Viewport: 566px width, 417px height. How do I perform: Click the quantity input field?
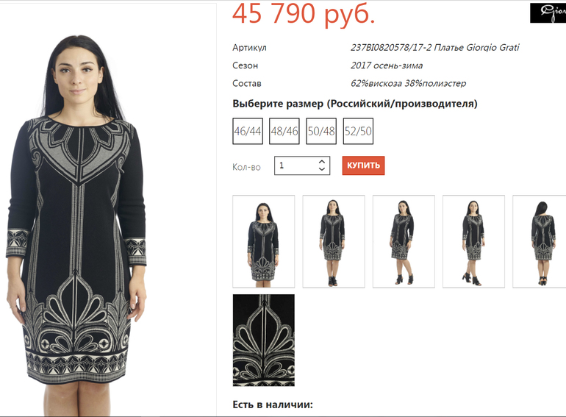pyautogui.click(x=302, y=165)
